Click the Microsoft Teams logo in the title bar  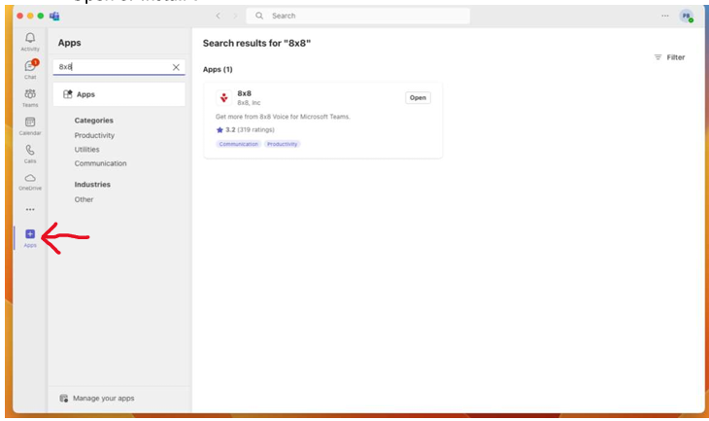point(54,16)
